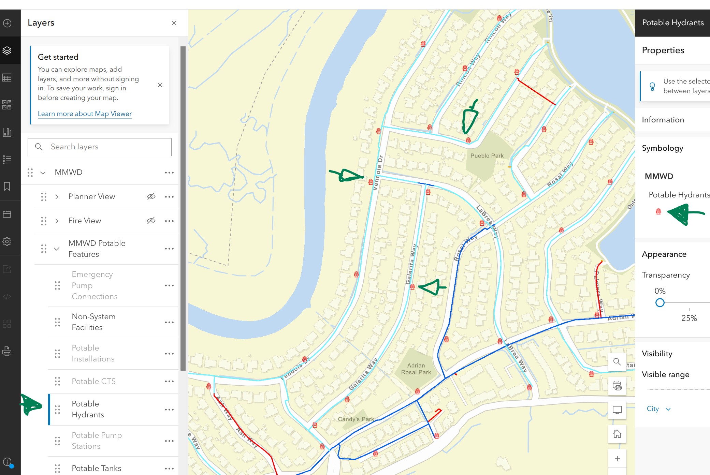Open the Basemap gallery icon
Viewport: 710px width, 475px height.
[7, 105]
